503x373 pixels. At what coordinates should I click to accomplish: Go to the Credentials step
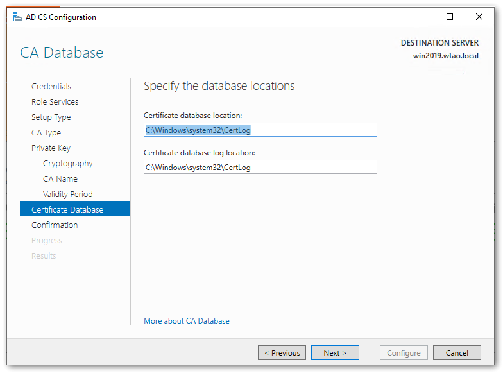[x=51, y=86]
